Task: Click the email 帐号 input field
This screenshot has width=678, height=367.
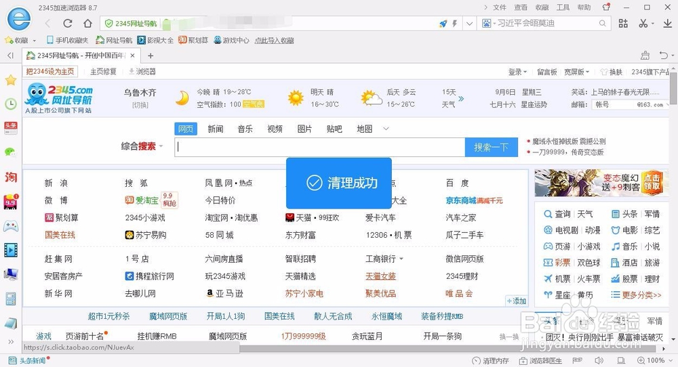Action: tap(614, 104)
